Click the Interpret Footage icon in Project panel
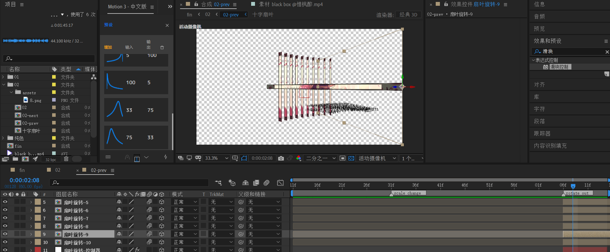Screen dimensions: 610x252 [x=5, y=159]
